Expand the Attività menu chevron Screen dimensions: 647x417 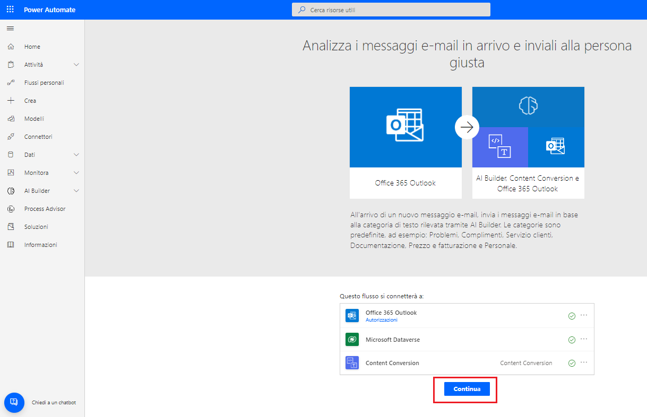pyautogui.click(x=76, y=65)
